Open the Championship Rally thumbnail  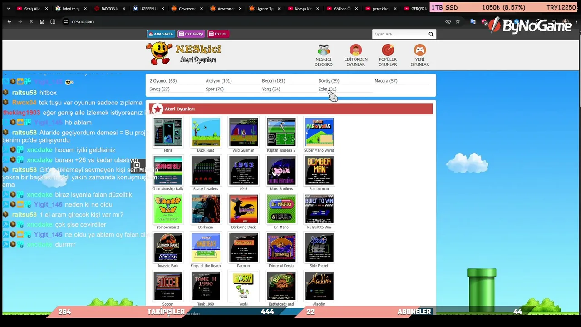tap(168, 171)
